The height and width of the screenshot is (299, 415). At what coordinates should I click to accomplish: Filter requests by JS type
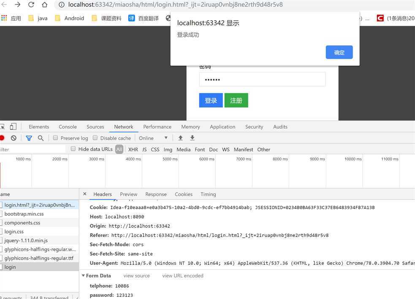[x=144, y=149]
